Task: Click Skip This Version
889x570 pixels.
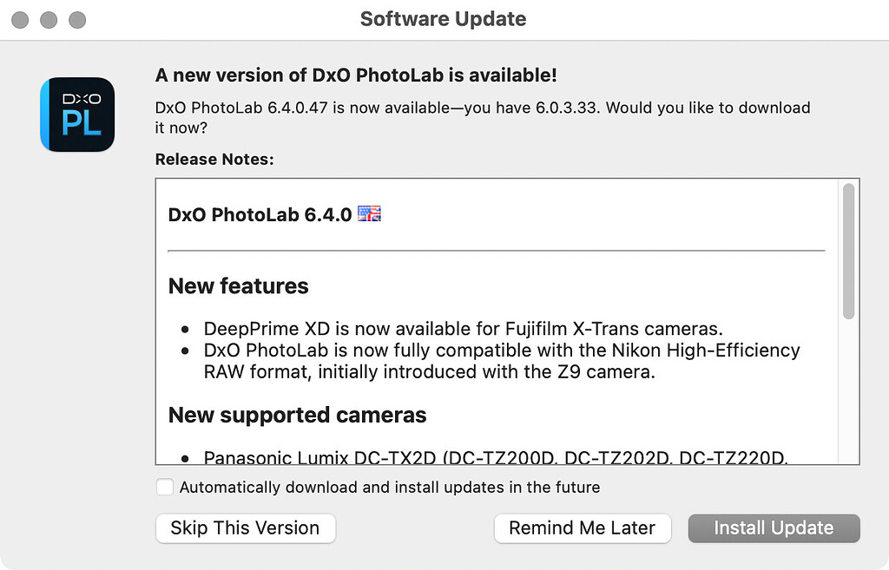Action: coord(245,527)
